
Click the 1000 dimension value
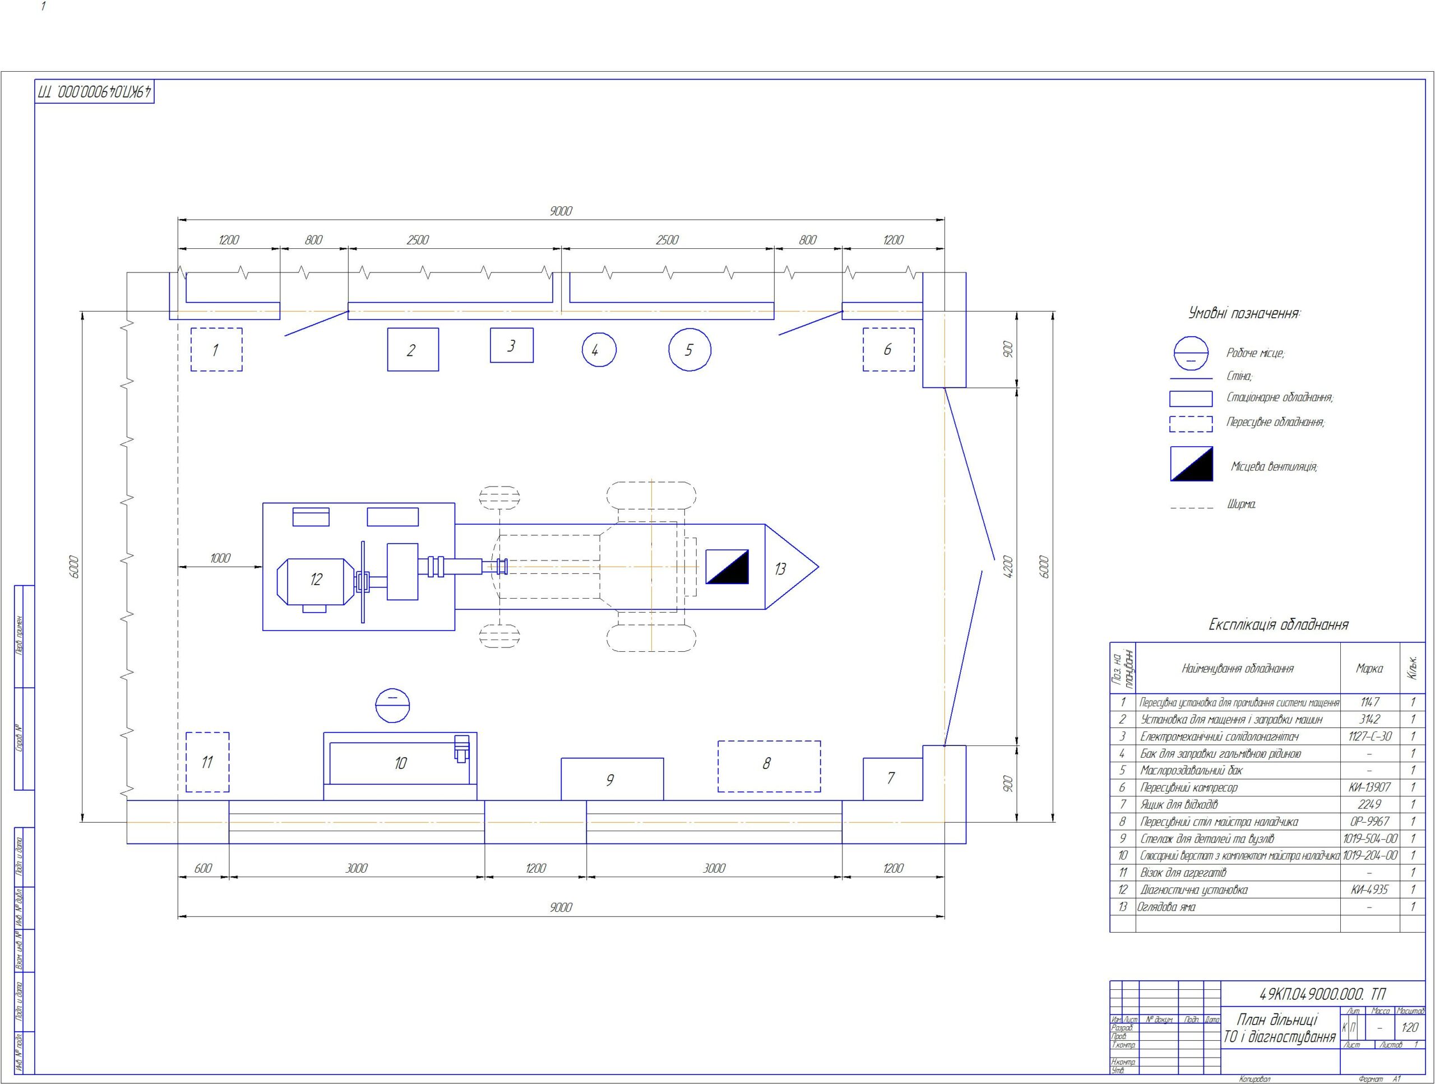(x=220, y=558)
